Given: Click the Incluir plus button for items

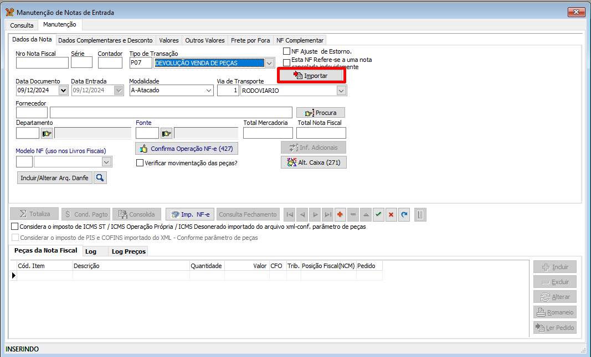Looking at the screenshot, I should click(555, 267).
